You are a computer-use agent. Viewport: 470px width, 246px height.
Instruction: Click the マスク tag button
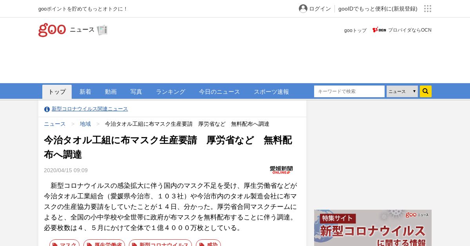tap(64, 243)
